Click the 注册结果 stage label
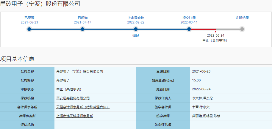The height and width of the screenshot is (129, 272). tap(242, 18)
